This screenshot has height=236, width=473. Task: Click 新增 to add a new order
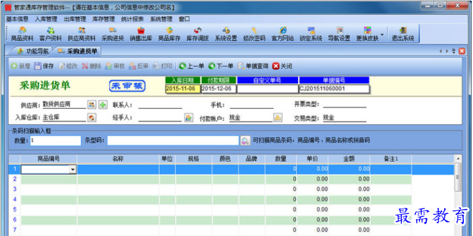tap(21, 67)
